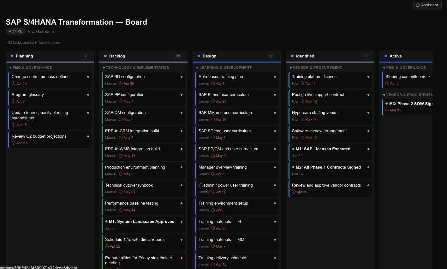
Task: Open the Performance baseline testing card
Action: pos(143,206)
